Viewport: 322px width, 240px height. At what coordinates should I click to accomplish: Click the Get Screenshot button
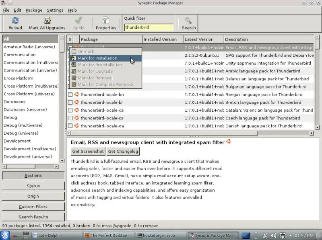[x=88, y=152]
